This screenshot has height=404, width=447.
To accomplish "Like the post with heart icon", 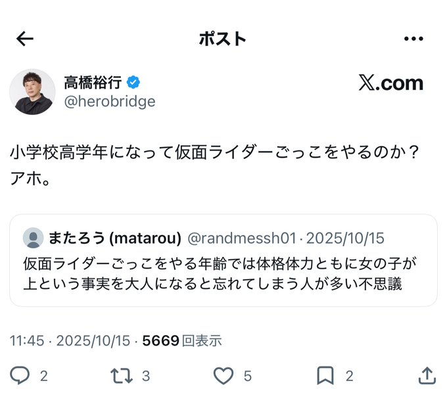I will point(223,375).
